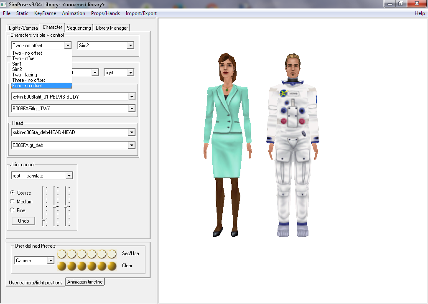Click the last Set/Use preset circle
The width and height of the screenshot is (428, 304).
pos(112,254)
